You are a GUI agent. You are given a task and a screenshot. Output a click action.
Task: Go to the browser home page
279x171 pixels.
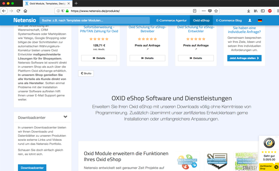[x=26, y=11]
